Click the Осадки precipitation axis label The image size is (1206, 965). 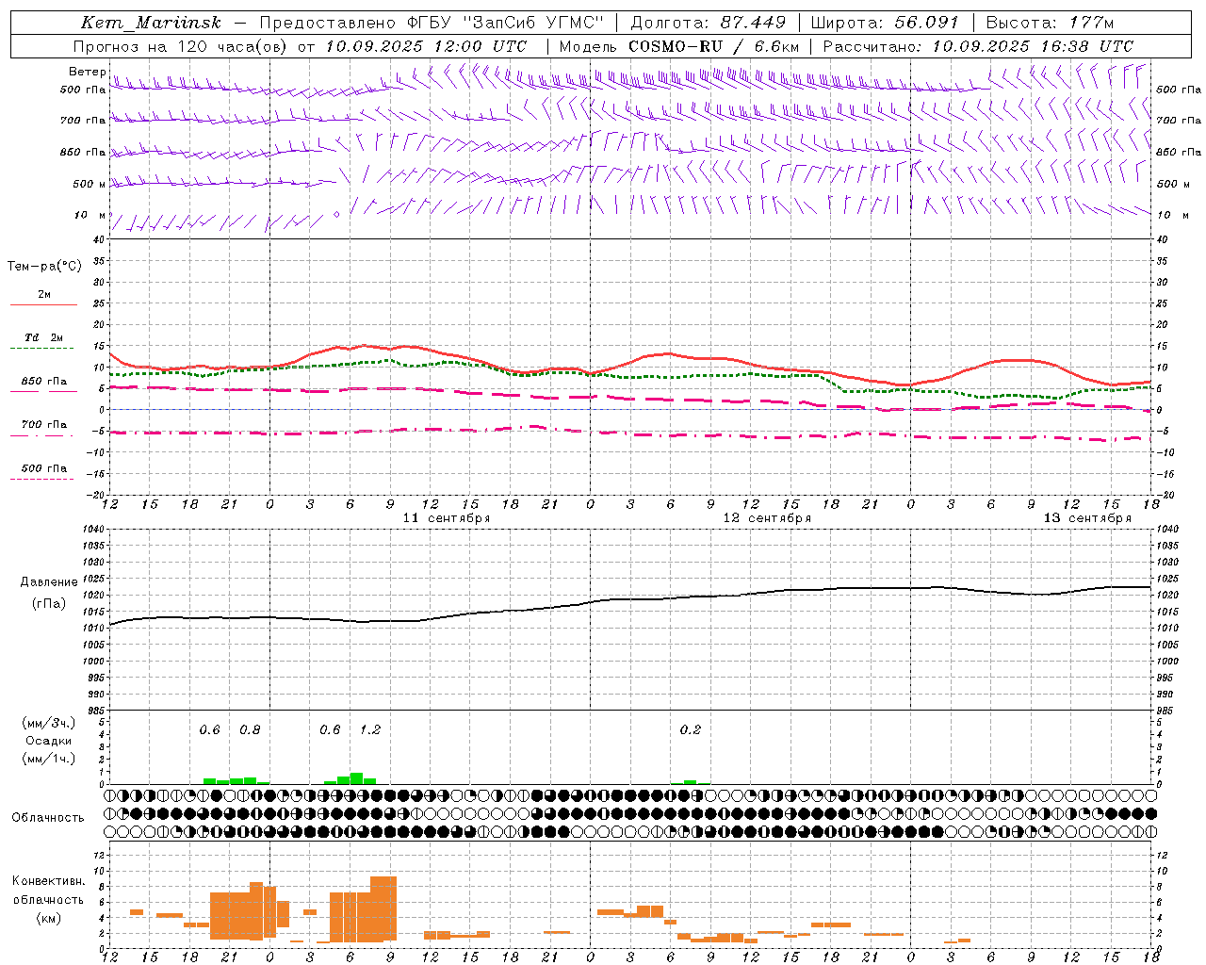click(x=49, y=741)
